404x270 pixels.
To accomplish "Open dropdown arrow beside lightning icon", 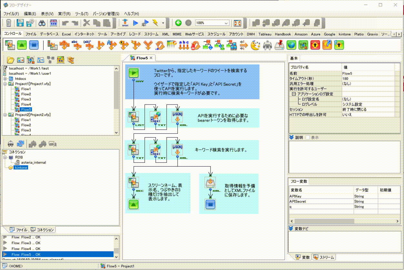I will click(163, 23).
